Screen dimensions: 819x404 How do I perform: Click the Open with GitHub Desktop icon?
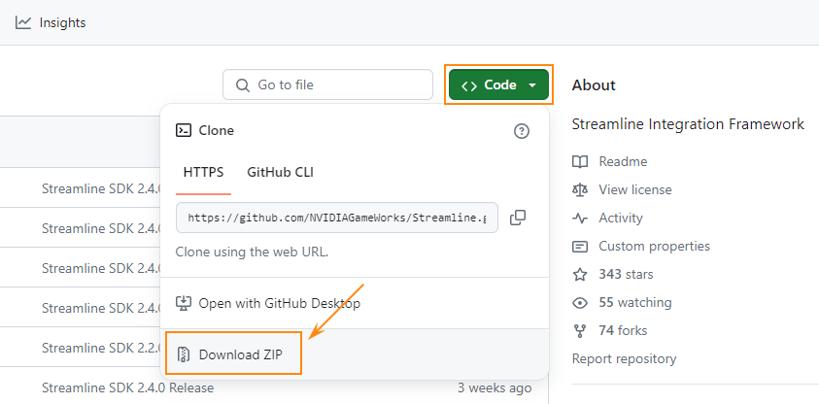tap(184, 303)
